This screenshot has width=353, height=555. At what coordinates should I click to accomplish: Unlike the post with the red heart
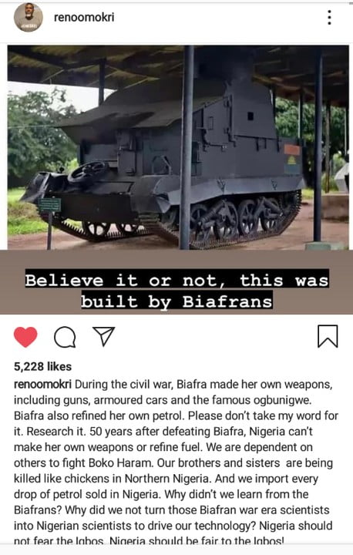pyautogui.click(x=25, y=337)
